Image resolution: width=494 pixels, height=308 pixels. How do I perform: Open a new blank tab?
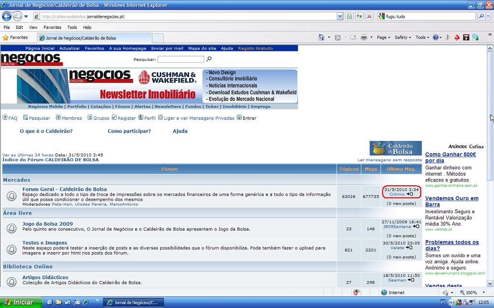(x=158, y=38)
